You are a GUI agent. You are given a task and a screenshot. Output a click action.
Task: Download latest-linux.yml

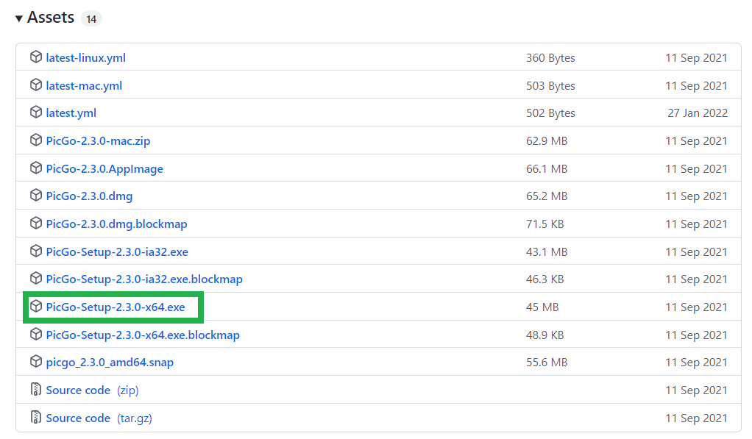coord(86,58)
